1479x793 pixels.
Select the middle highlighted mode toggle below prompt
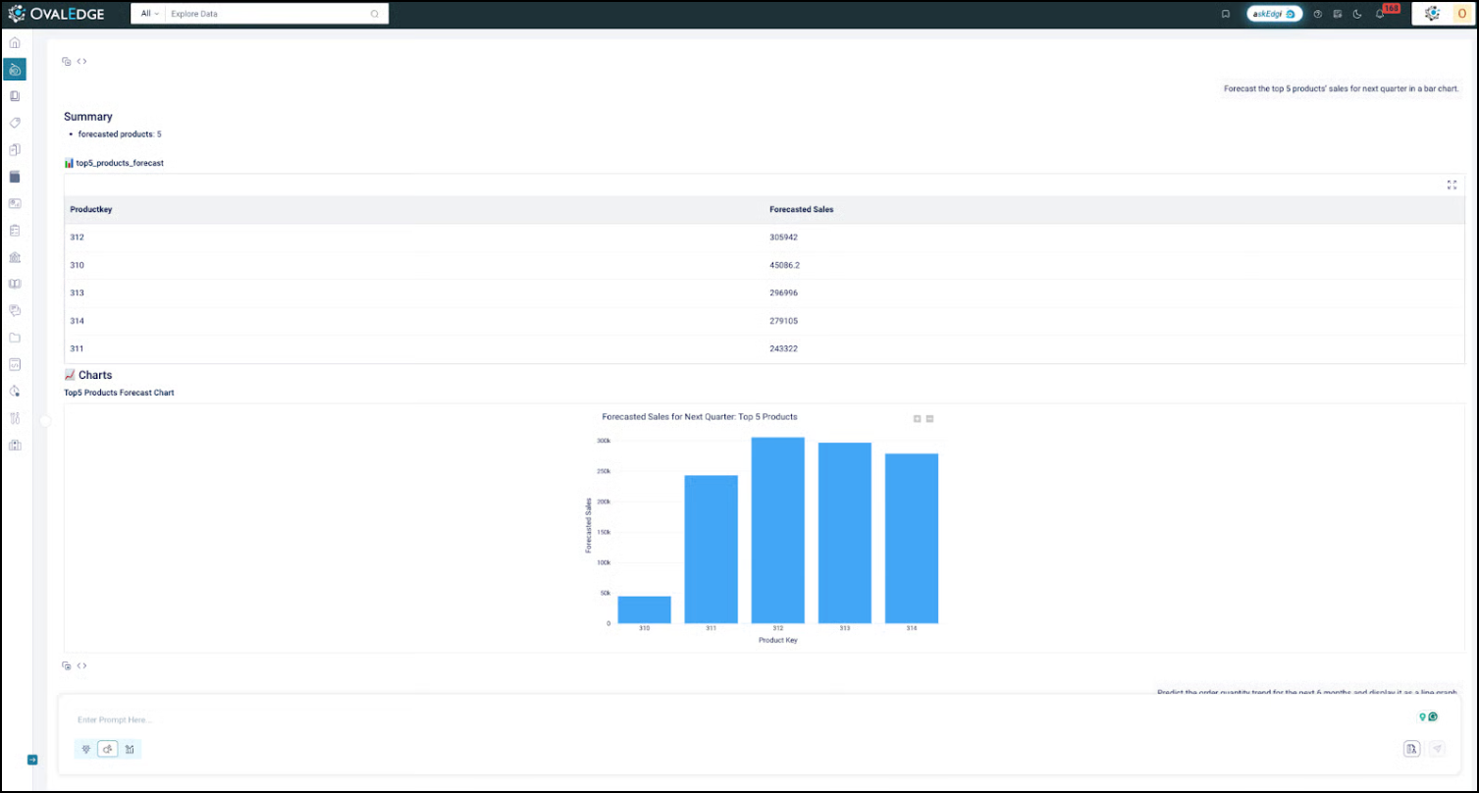coord(108,749)
